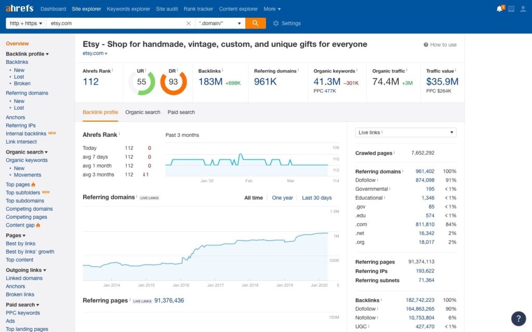
Task: Open Competing domains
Action: point(29,209)
